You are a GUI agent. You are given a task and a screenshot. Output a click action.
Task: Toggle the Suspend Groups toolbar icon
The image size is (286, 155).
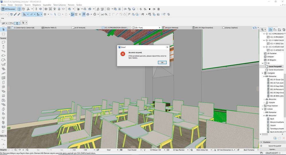pos(72,14)
